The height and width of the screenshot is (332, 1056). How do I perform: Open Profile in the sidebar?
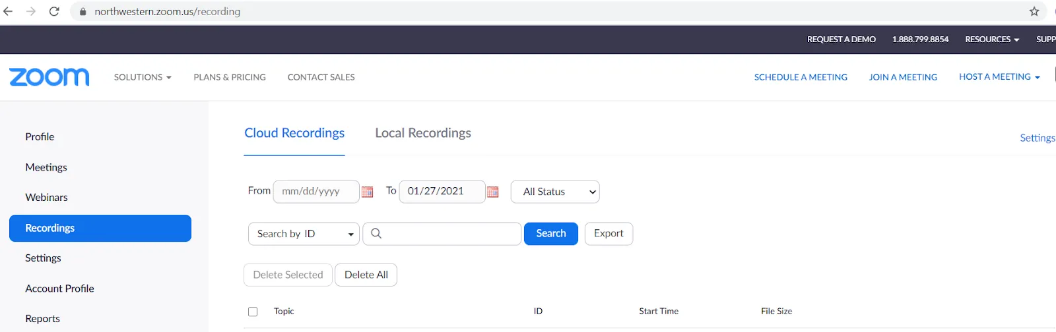40,137
